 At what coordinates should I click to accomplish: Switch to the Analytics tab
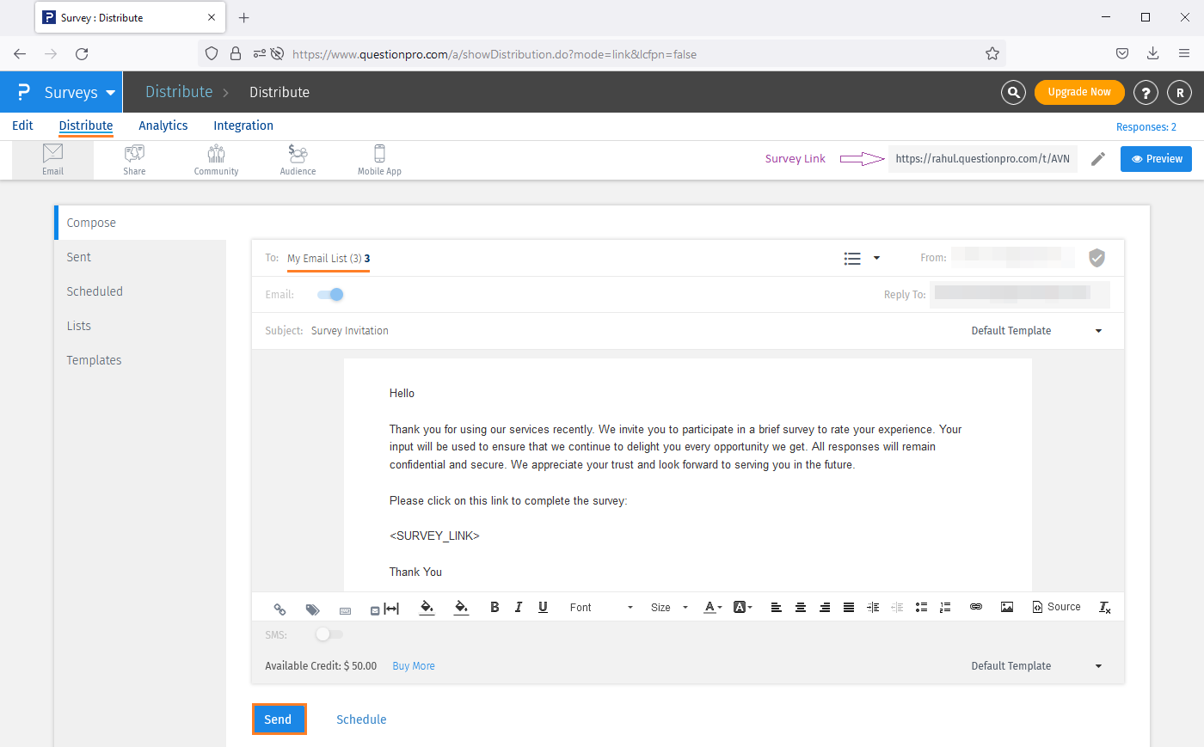pyautogui.click(x=163, y=126)
